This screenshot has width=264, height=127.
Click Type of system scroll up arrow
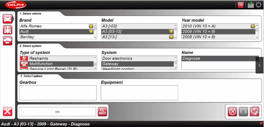[x=95, y=58]
